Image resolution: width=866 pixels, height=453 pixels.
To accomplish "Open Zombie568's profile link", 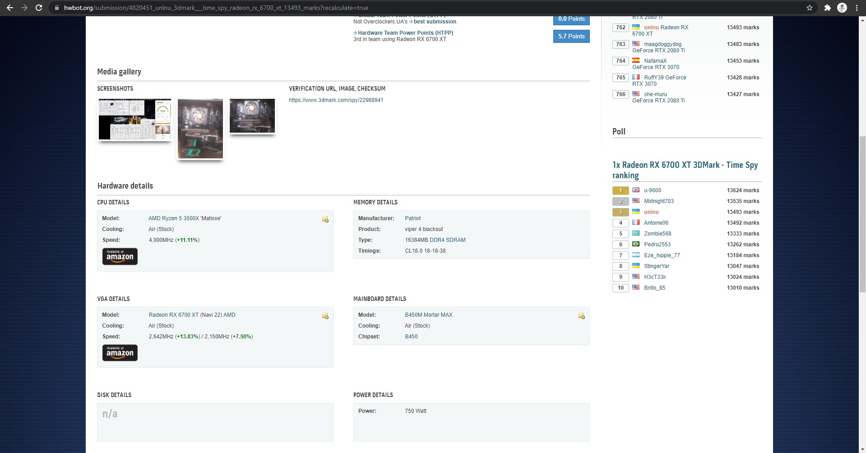I will 658,234.
